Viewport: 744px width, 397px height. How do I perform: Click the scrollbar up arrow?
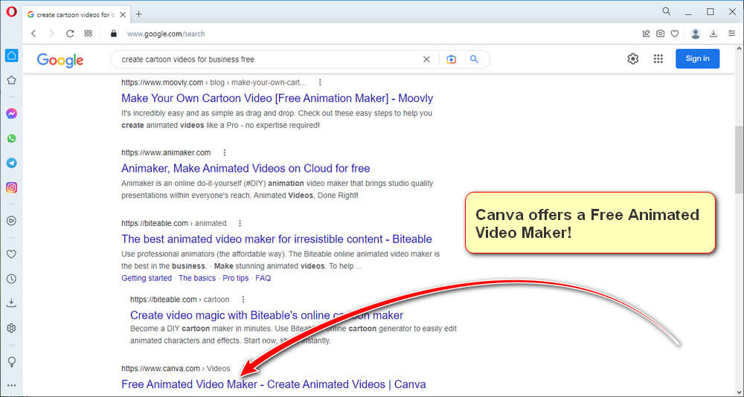pos(740,49)
